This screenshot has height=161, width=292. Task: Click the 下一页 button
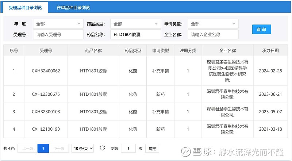coord(59,148)
